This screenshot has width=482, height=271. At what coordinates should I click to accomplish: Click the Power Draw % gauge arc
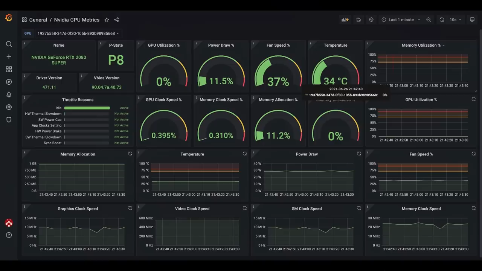click(221, 72)
